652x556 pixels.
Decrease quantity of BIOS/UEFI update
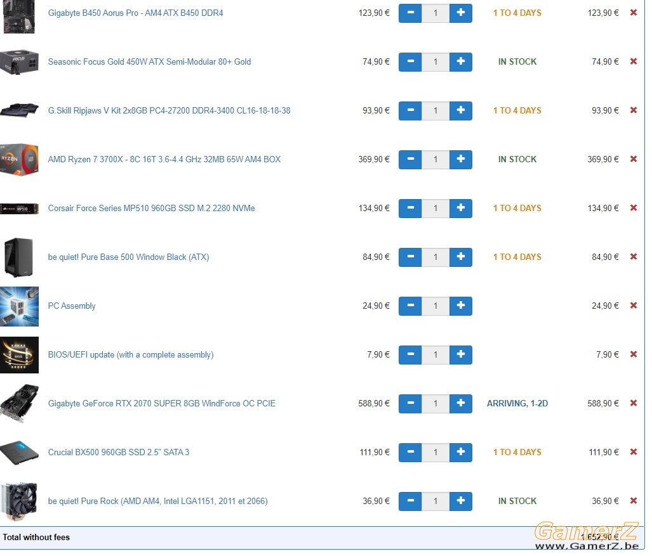tap(410, 354)
